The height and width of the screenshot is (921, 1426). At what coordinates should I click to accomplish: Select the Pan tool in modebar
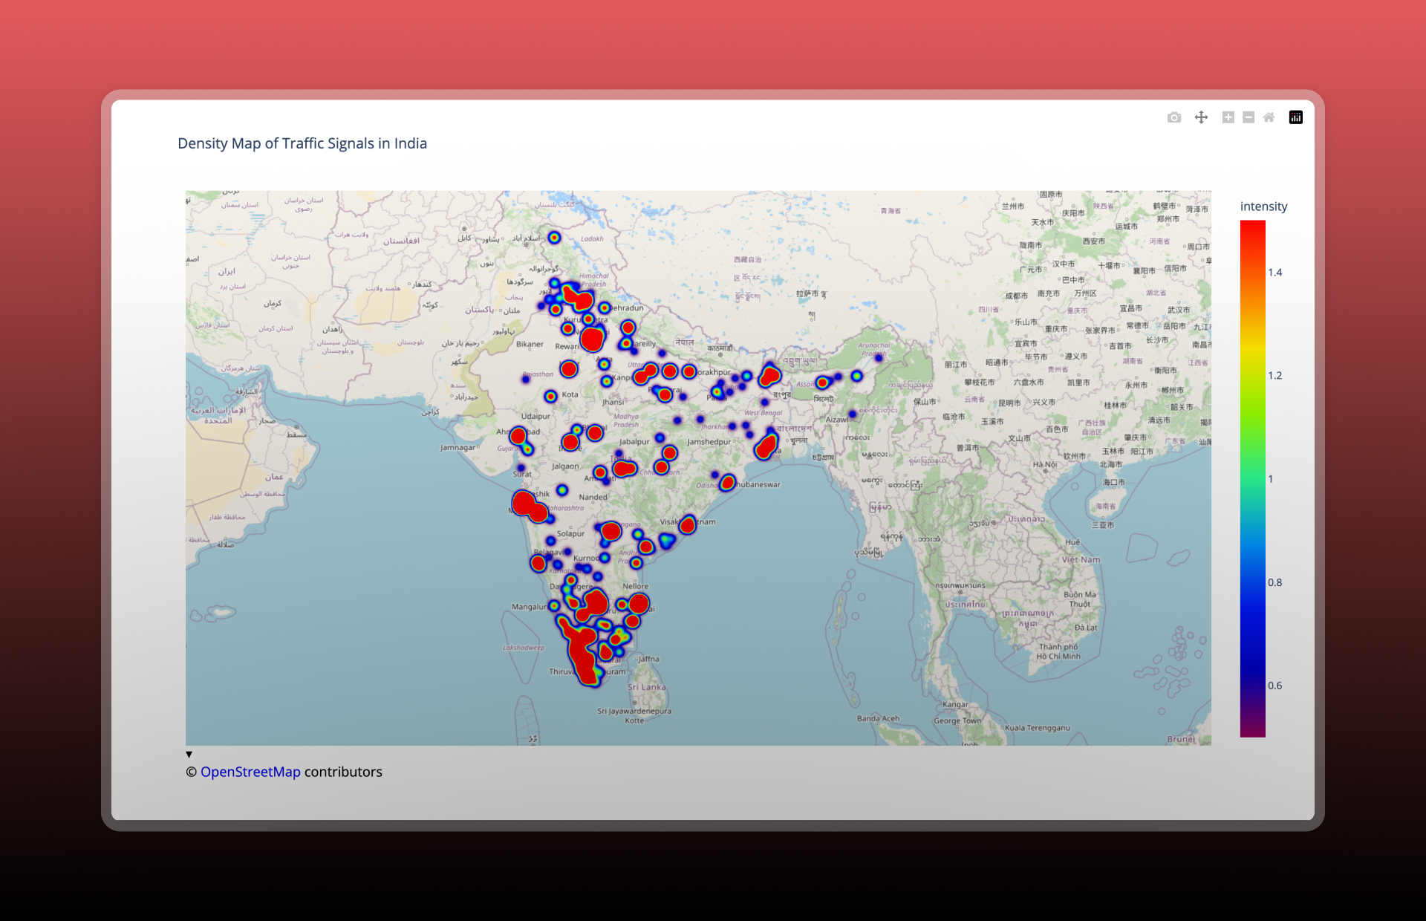1201,117
